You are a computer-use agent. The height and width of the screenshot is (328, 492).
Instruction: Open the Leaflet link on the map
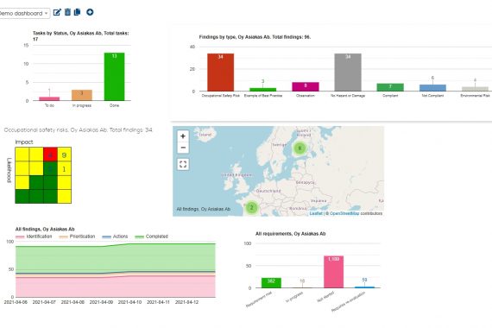coord(316,213)
